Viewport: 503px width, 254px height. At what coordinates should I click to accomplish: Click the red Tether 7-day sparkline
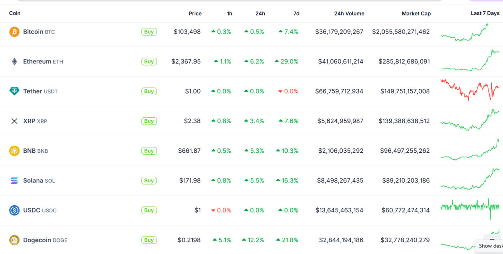470,90
